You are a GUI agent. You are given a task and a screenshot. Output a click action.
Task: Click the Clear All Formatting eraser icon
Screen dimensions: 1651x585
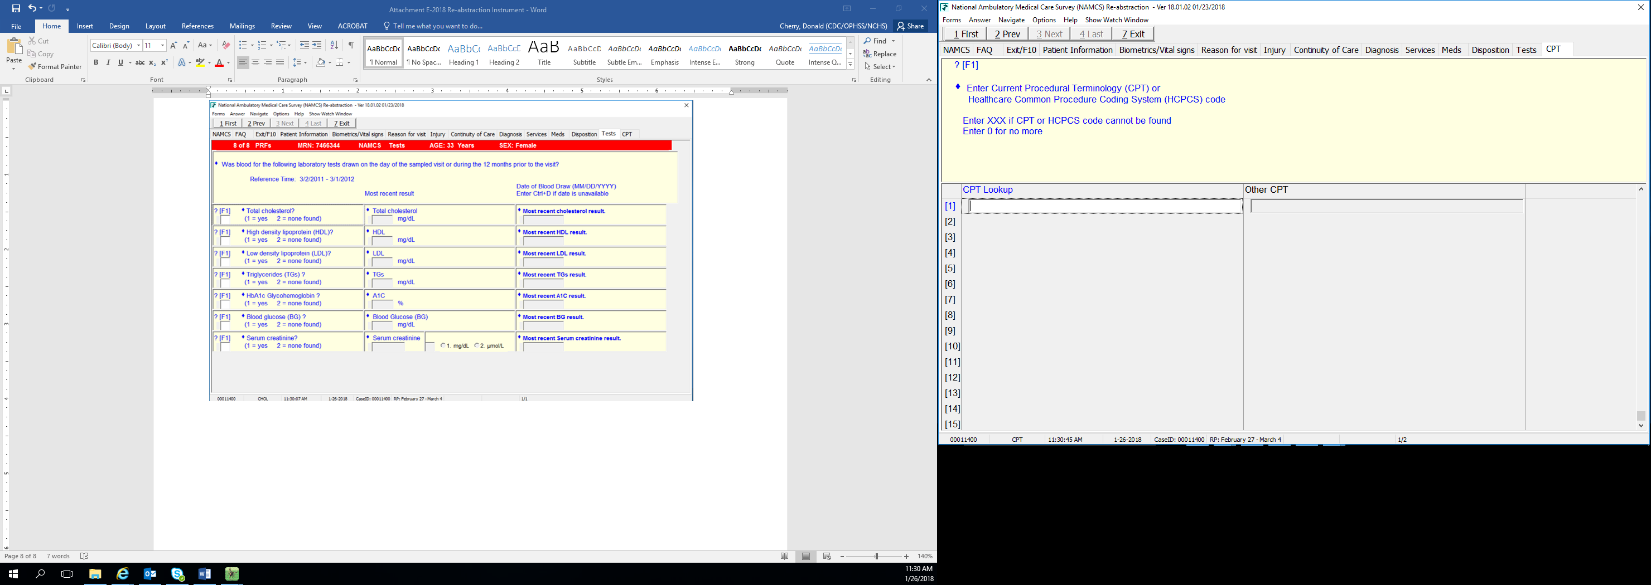[x=225, y=46]
